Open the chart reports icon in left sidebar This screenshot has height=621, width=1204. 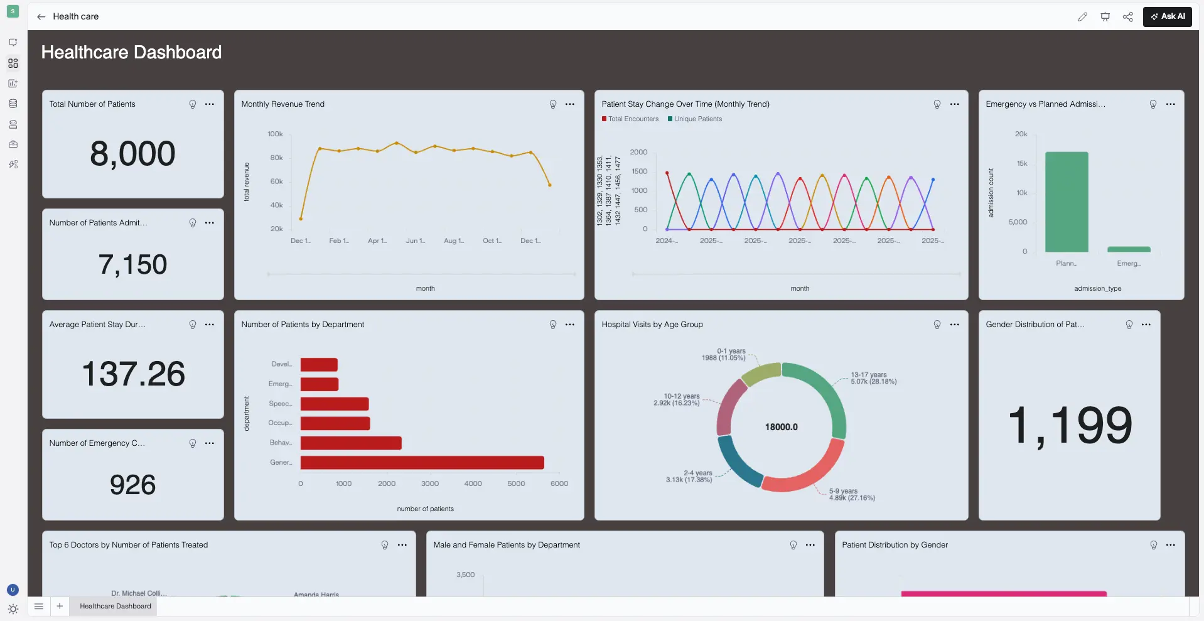click(x=13, y=84)
